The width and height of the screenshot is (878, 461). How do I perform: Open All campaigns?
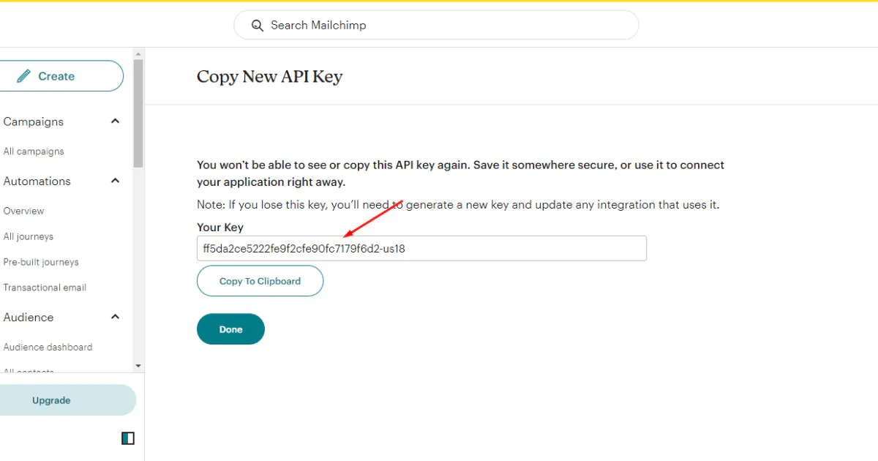pos(34,151)
